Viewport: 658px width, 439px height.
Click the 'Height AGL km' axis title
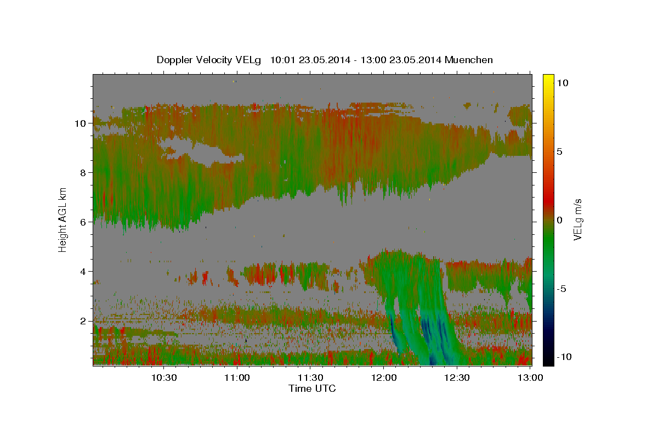pyautogui.click(x=63, y=219)
